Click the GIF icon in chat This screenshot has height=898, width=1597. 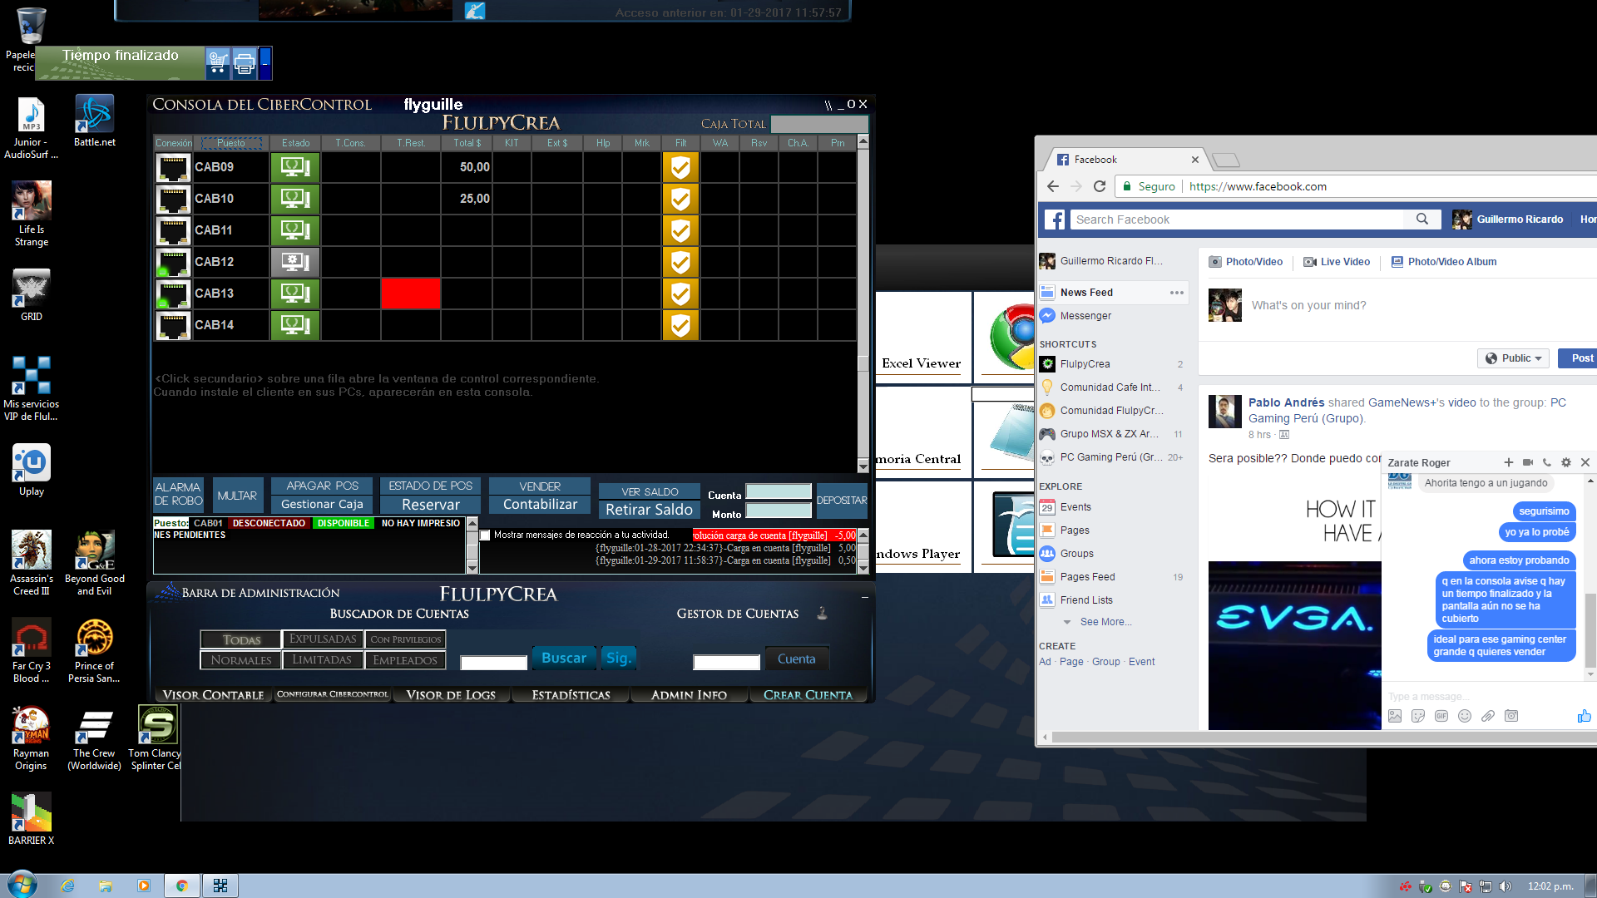click(1441, 716)
